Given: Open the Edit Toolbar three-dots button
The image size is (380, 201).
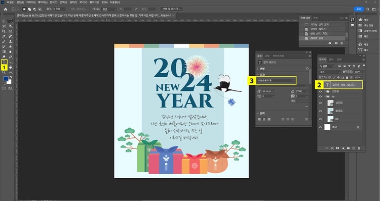Looking at the screenshot, I should tap(11, 72).
